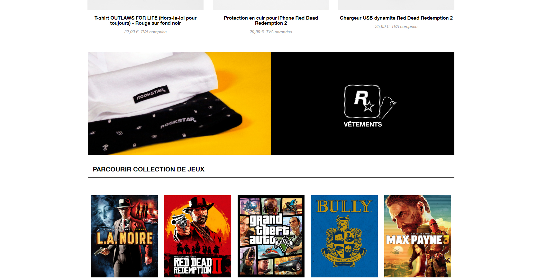Click the iPhone case product image strip

271,5
